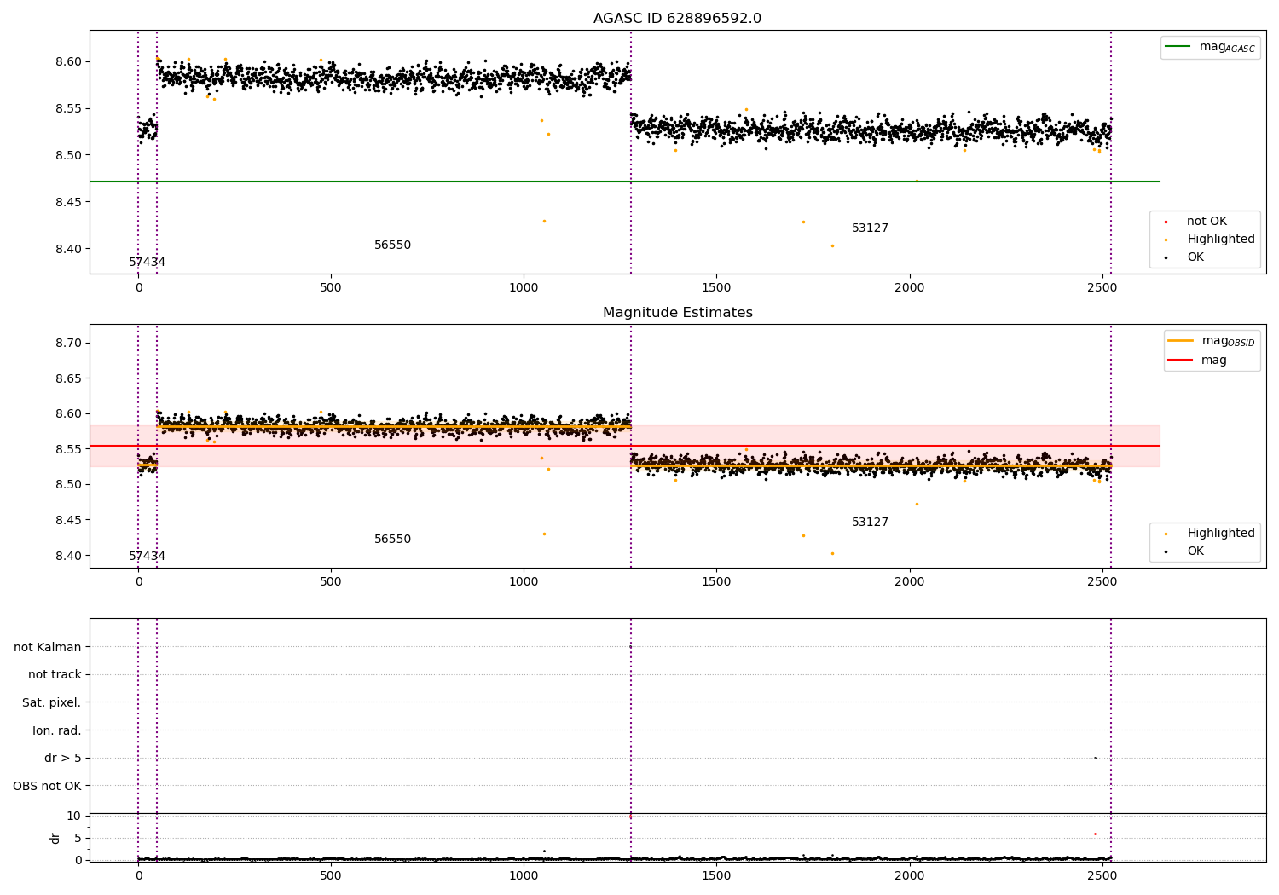This screenshot has width=1279, height=895.
Task: Click the black OK marker in top legend
Action: click(1166, 257)
